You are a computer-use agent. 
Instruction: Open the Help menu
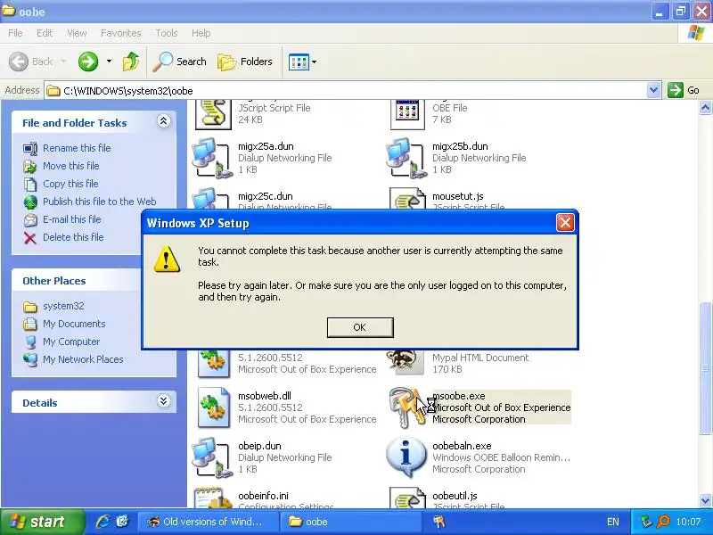(201, 33)
